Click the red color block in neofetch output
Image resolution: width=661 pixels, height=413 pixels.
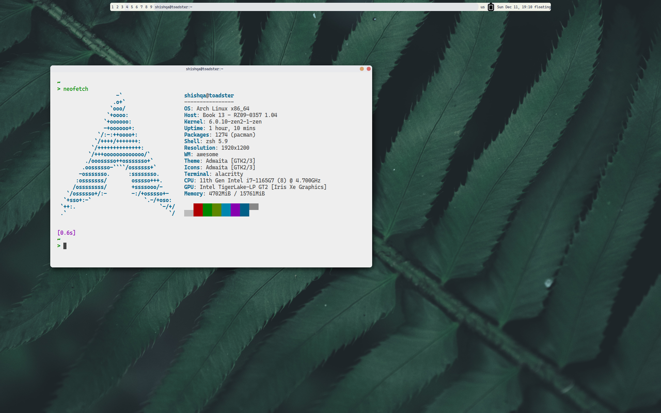(x=198, y=210)
